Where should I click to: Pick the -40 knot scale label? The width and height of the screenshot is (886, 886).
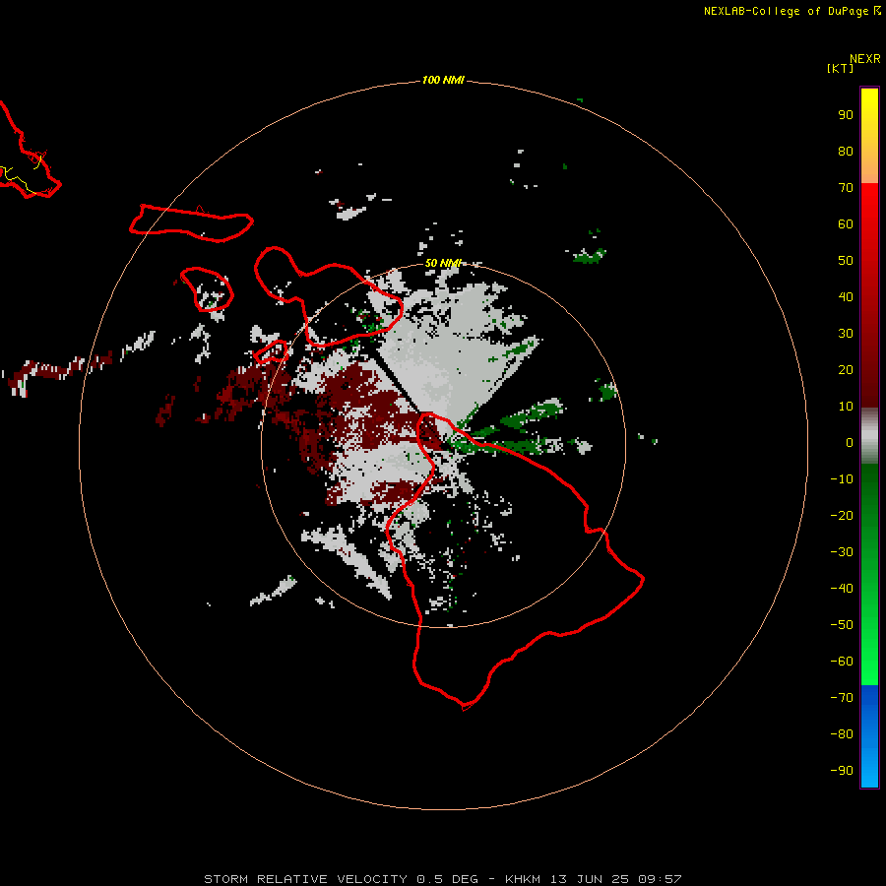tap(842, 589)
